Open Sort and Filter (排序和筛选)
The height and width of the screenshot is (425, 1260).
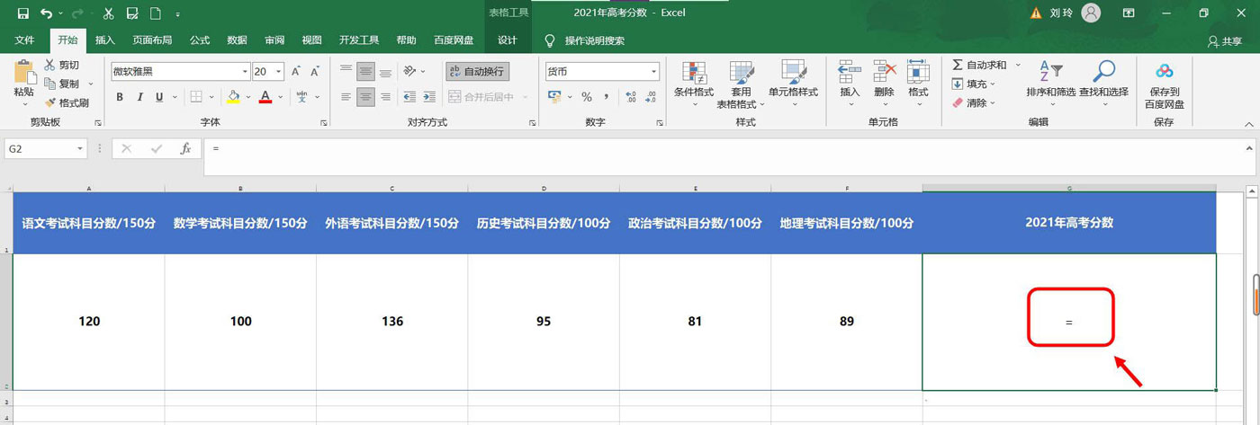(1050, 84)
